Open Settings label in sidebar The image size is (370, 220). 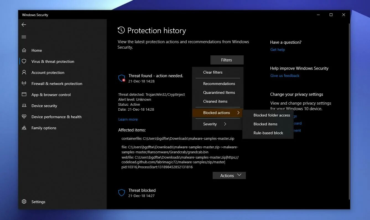[x=38, y=202]
